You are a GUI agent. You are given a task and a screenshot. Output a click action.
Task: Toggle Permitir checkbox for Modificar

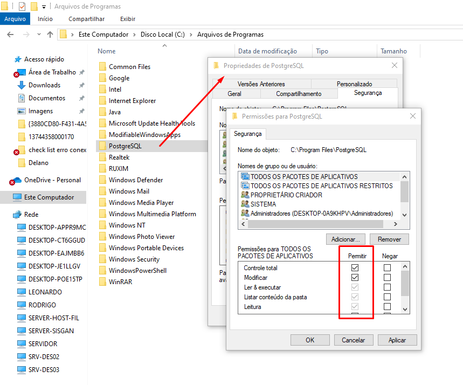(x=354, y=278)
